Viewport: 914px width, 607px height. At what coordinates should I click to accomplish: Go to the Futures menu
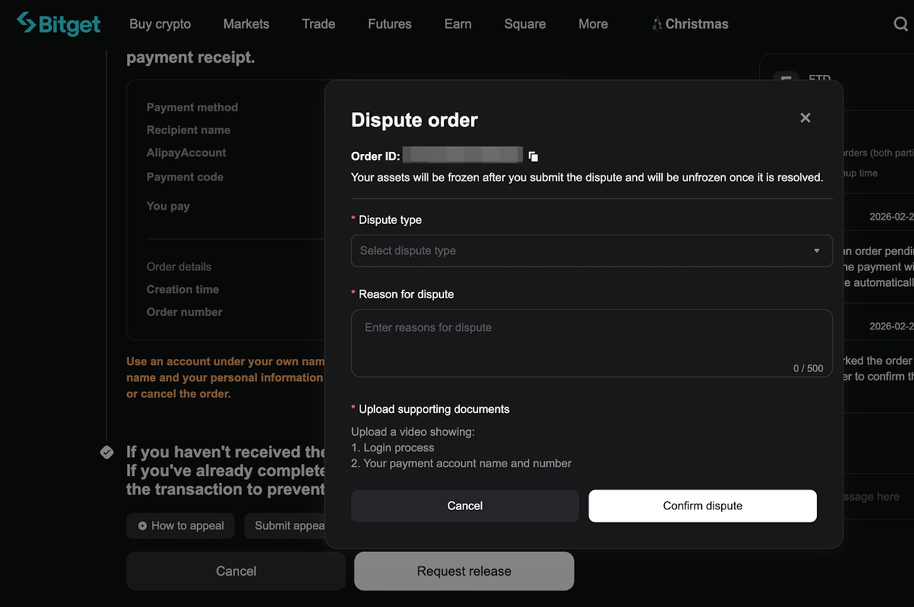(x=389, y=24)
